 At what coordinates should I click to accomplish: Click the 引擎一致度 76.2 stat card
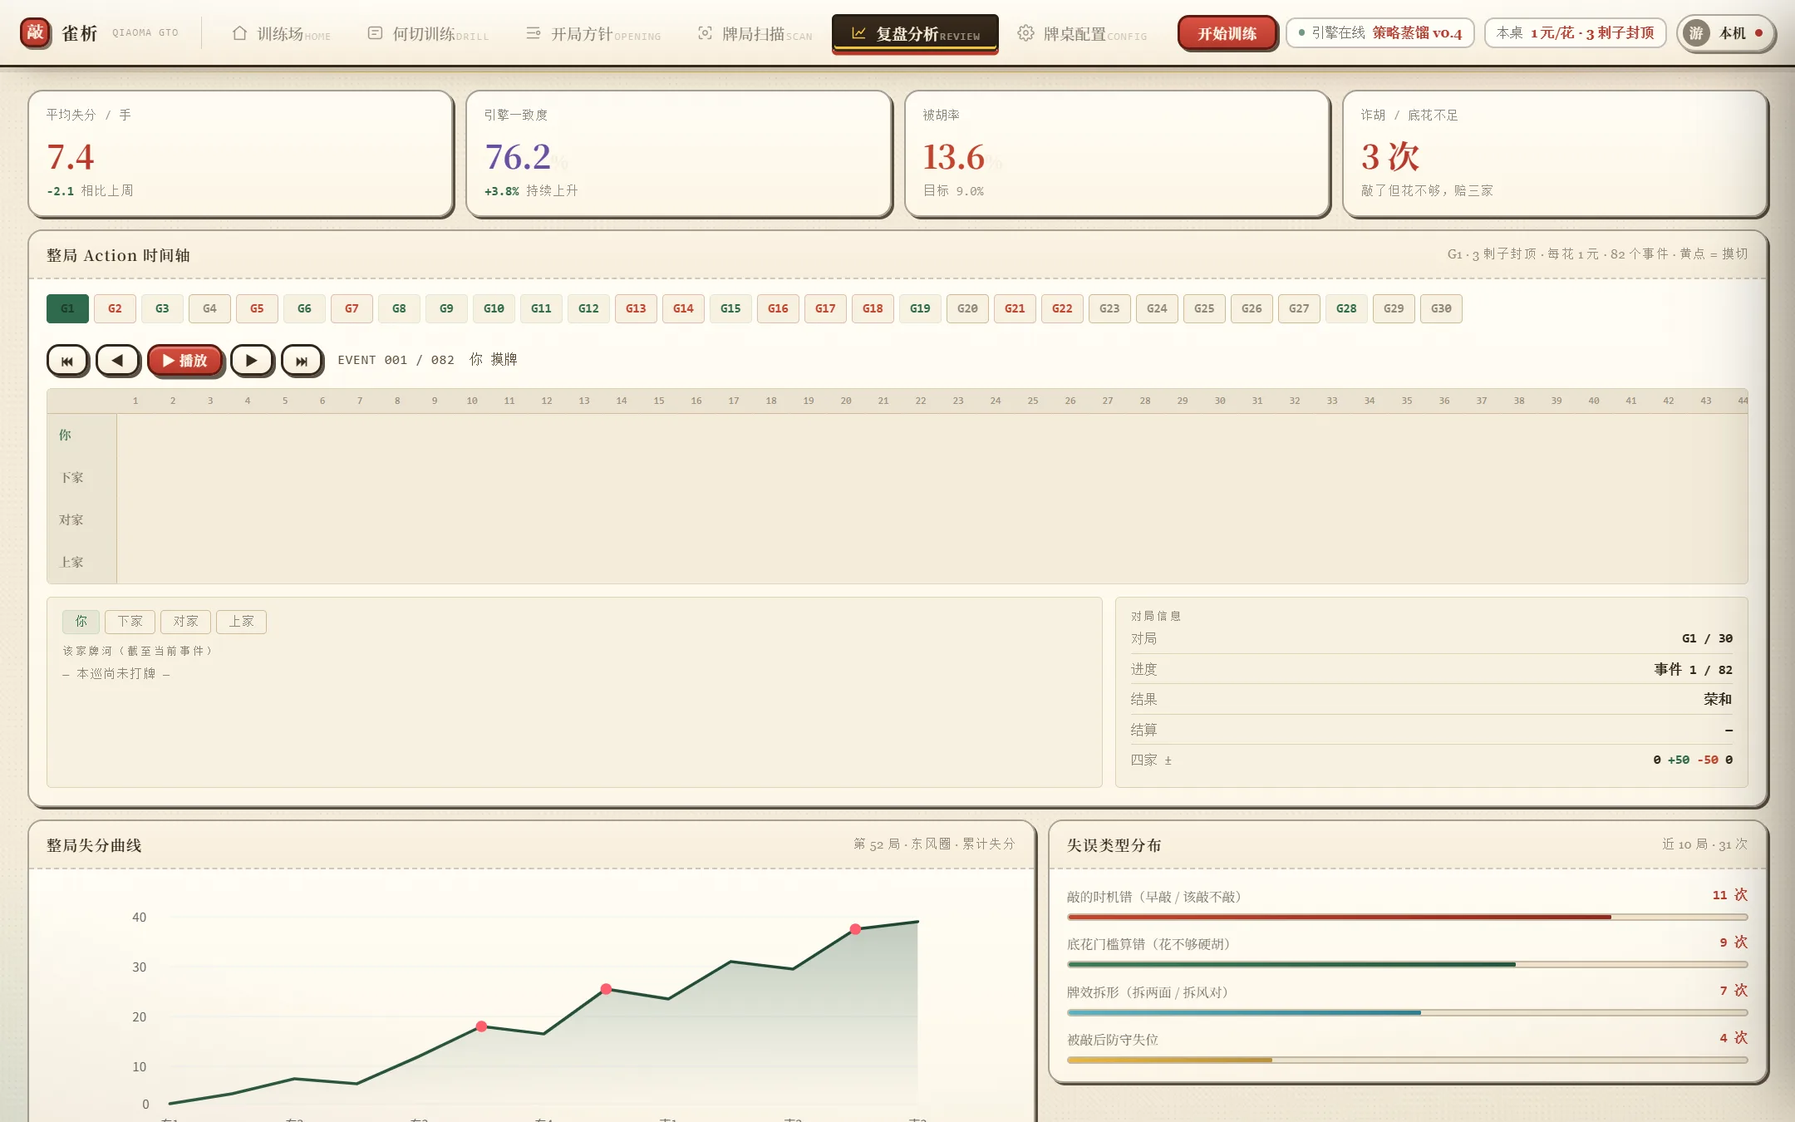click(x=679, y=154)
